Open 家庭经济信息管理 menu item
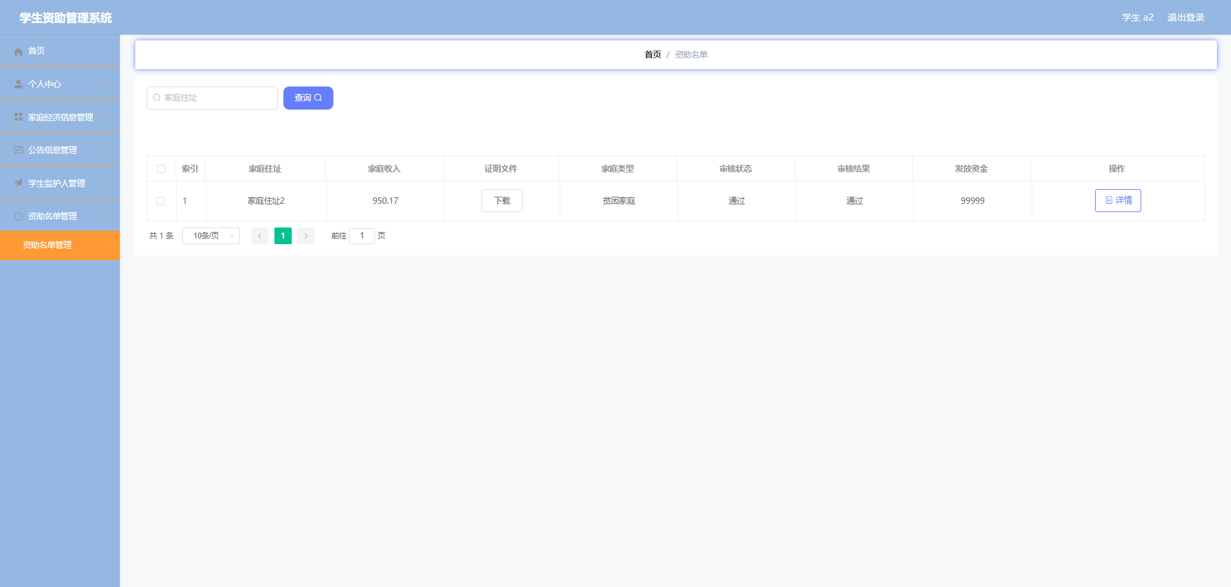1231x587 pixels. tap(60, 117)
